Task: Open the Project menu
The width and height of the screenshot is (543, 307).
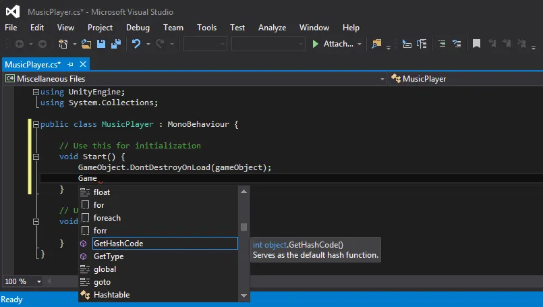Action: pyautogui.click(x=100, y=28)
